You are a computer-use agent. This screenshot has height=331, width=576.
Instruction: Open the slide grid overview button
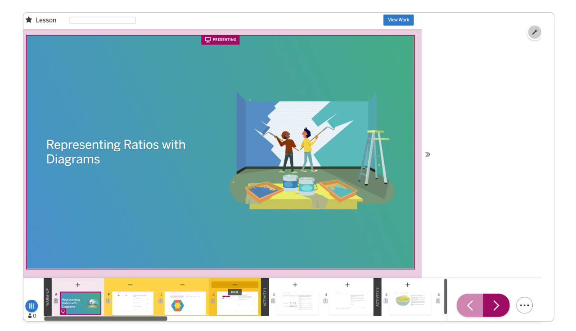(31, 306)
